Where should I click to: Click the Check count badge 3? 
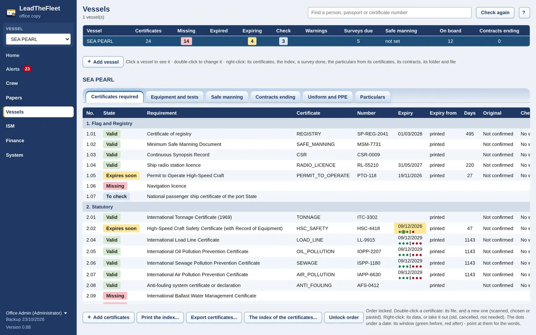pos(283,41)
